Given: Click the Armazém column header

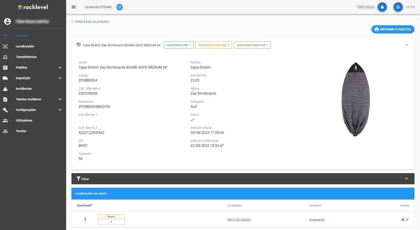Looking at the screenshot, I should point(315,205).
